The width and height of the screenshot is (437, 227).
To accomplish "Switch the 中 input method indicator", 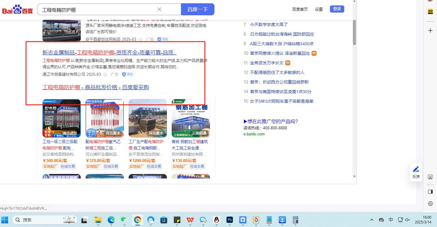I will click(x=391, y=220).
